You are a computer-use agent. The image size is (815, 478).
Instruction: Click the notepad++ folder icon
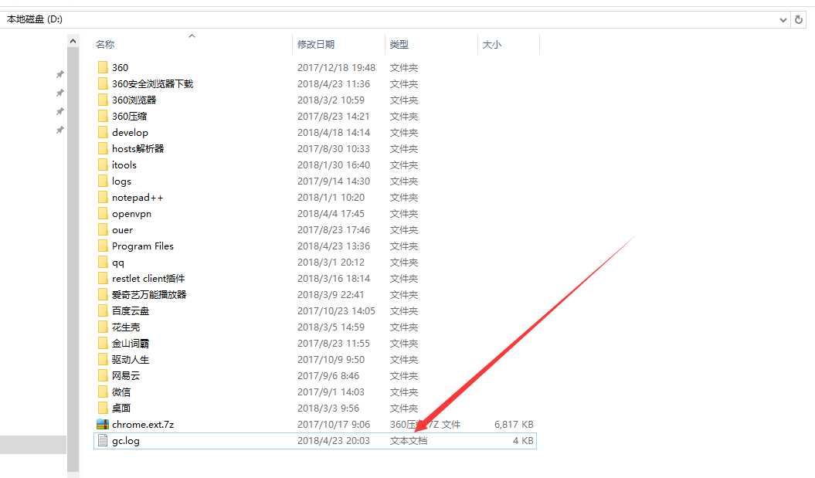point(103,198)
